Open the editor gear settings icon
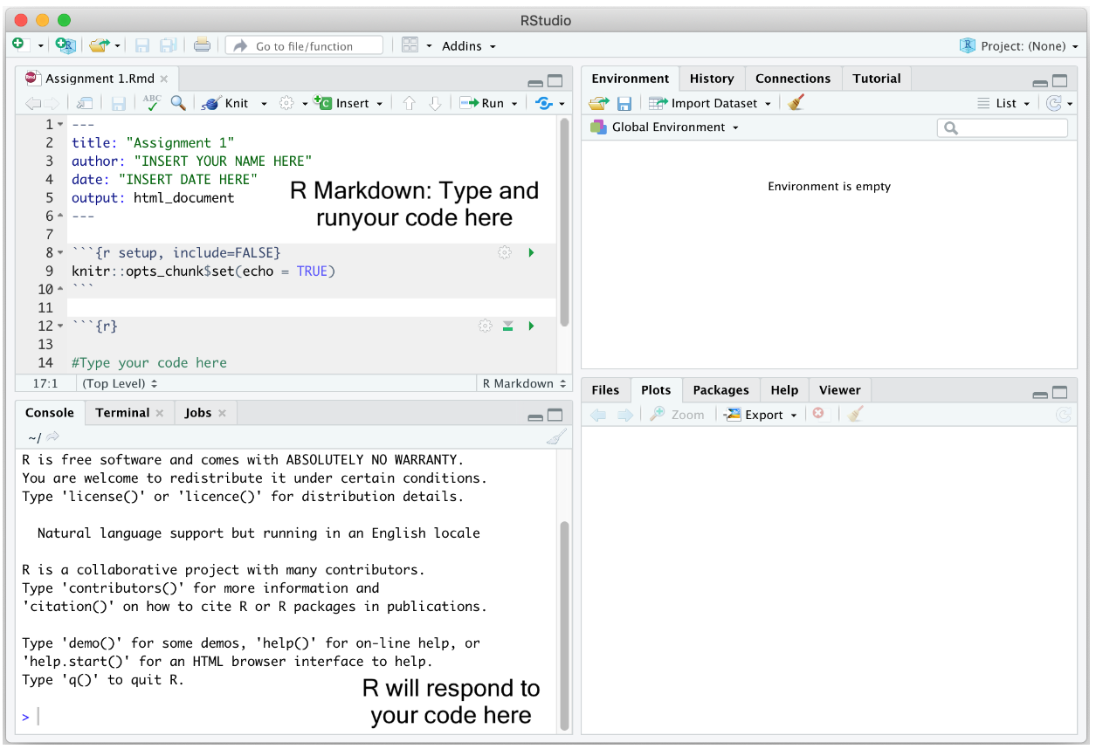Screen dimensions: 1096x749 point(286,103)
